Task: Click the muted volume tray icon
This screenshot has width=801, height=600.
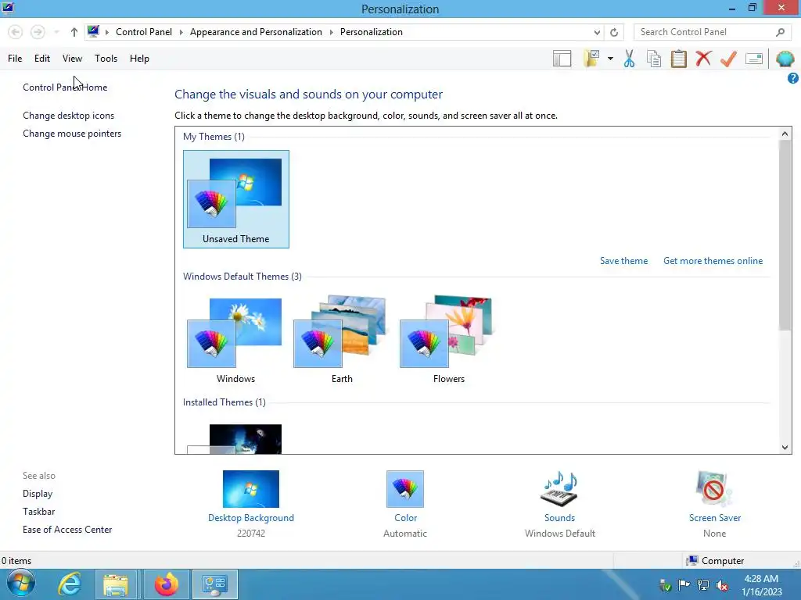Action: 722,585
